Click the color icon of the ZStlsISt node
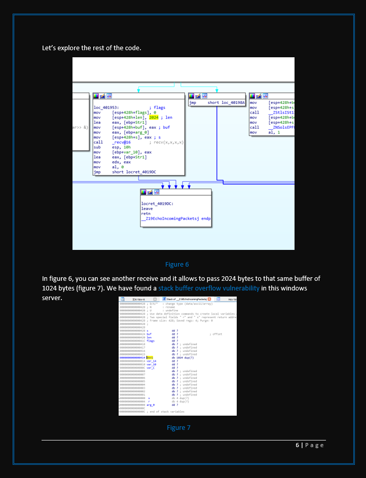 tap(252, 96)
